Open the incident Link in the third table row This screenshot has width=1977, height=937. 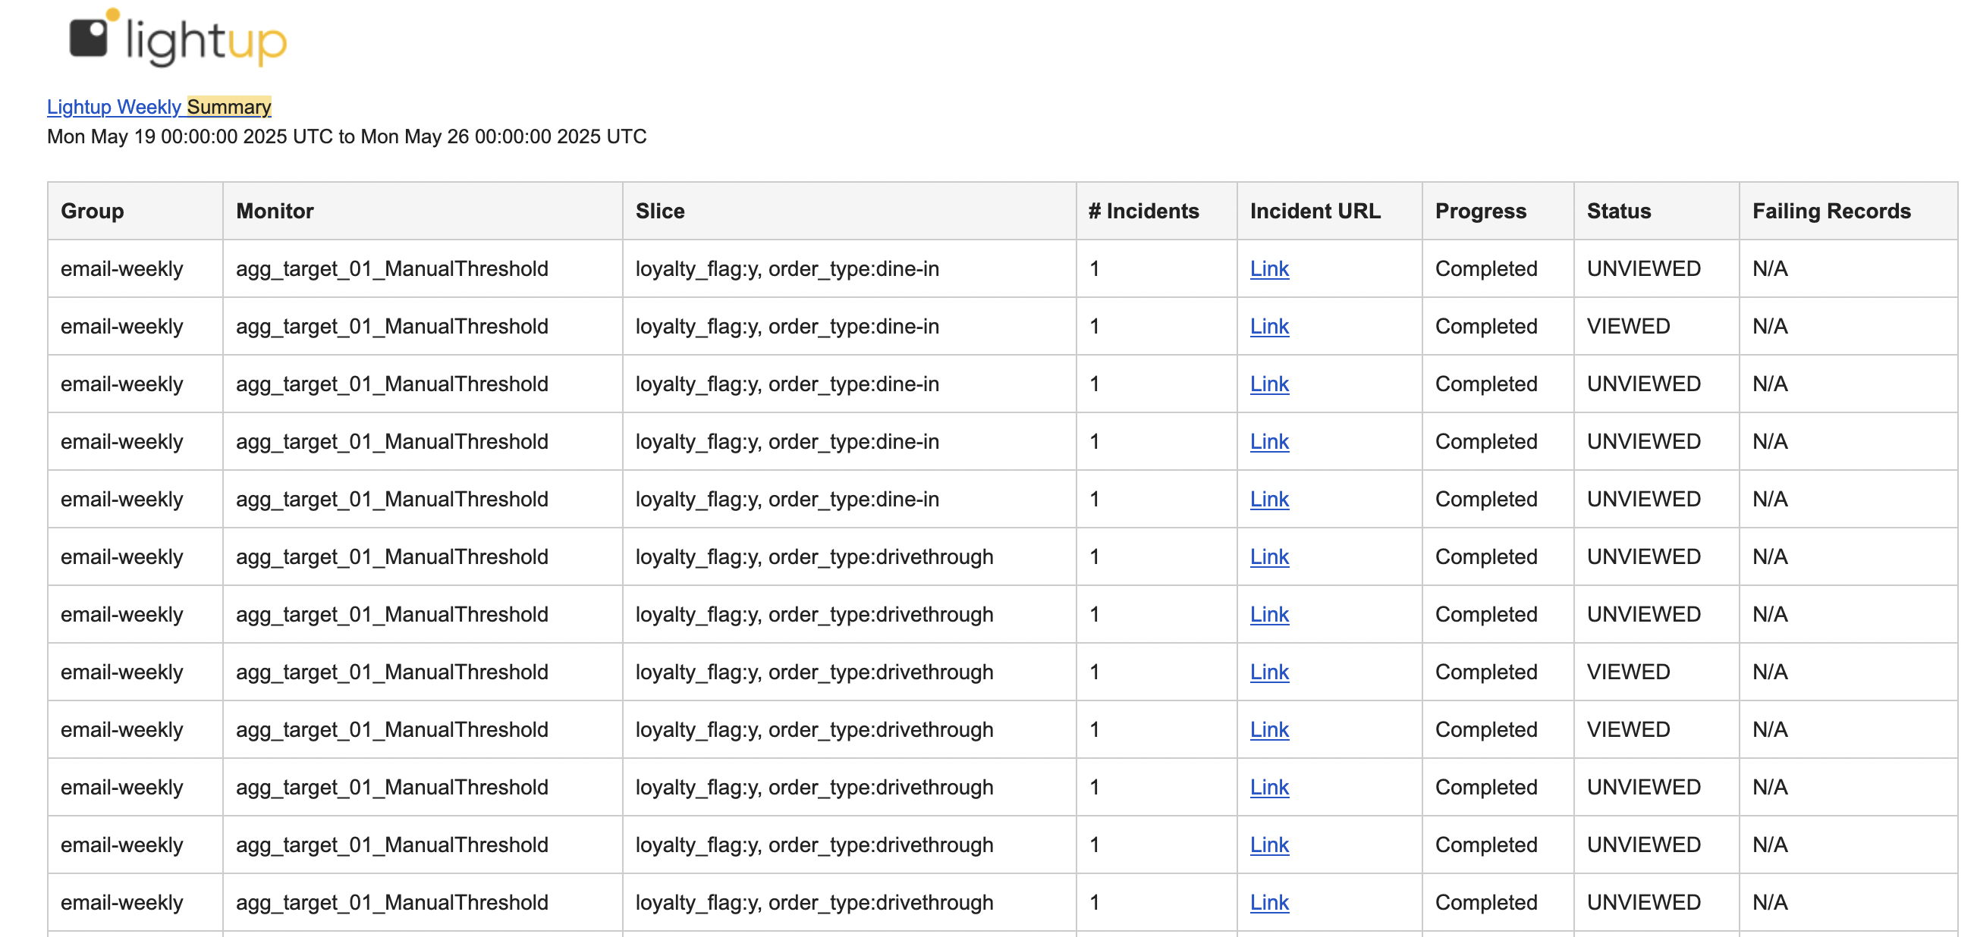click(x=1268, y=384)
